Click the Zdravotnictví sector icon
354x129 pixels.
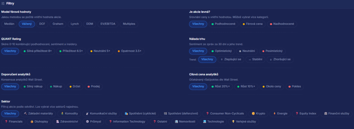click(x=57, y=122)
